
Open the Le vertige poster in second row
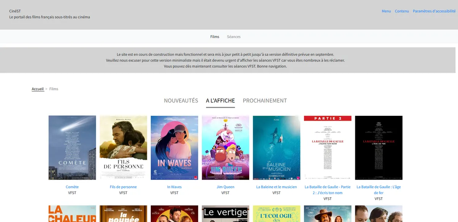tap(226, 214)
